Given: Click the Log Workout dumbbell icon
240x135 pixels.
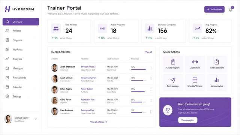Looking at the screenshot, I should pyautogui.click(x=195, y=62).
